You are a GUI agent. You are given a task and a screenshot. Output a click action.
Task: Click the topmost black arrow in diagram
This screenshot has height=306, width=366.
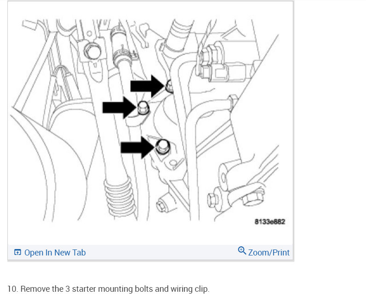(x=147, y=86)
